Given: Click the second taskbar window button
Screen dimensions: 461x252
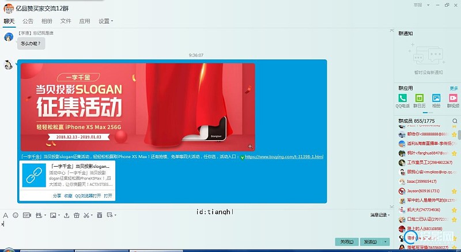Looking at the screenshot, I should pos(102,251).
